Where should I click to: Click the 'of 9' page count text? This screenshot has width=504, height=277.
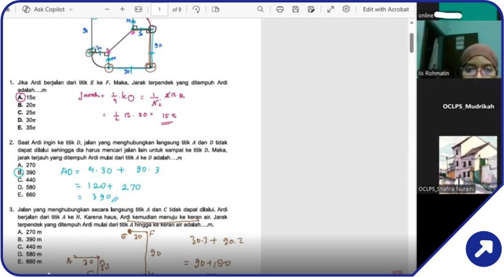[x=177, y=10]
